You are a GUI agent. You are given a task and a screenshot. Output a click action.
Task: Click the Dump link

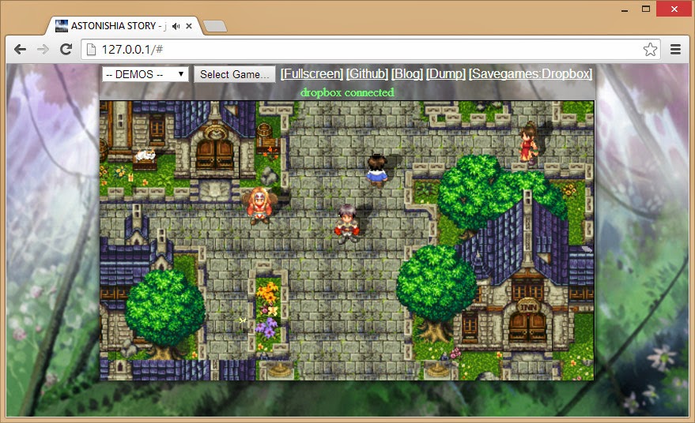point(446,73)
